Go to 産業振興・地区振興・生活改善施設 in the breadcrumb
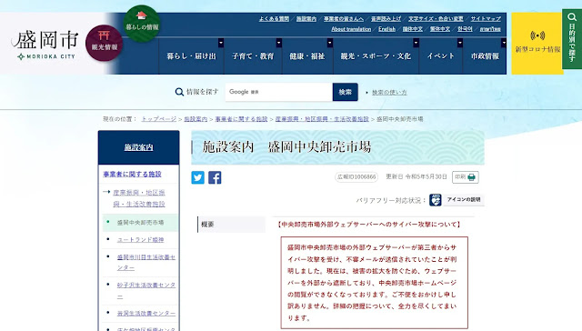 pyautogui.click(x=322, y=119)
